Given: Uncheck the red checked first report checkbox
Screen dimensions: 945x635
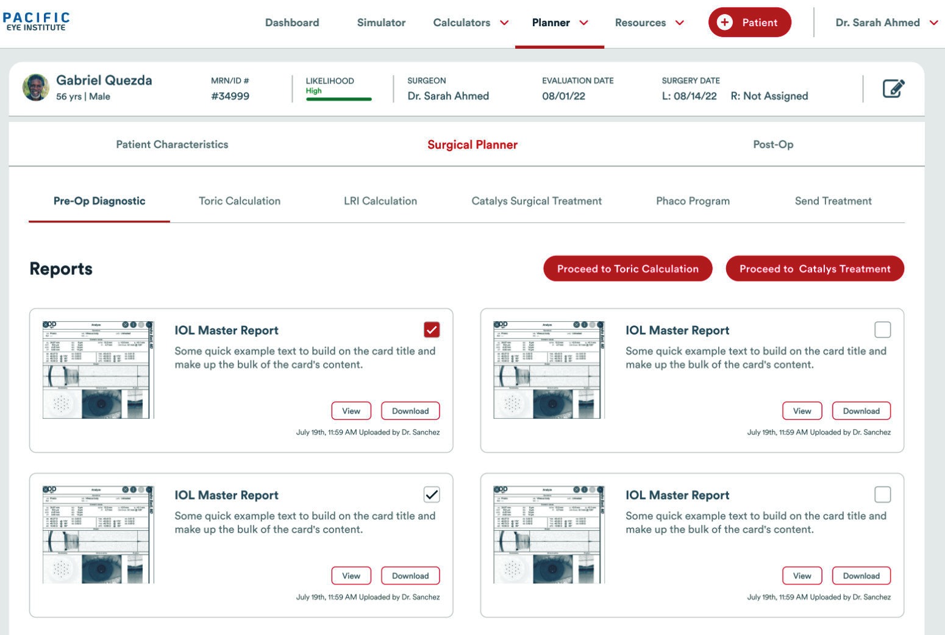Looking at the screenshot, I should (x=432, y=330).
